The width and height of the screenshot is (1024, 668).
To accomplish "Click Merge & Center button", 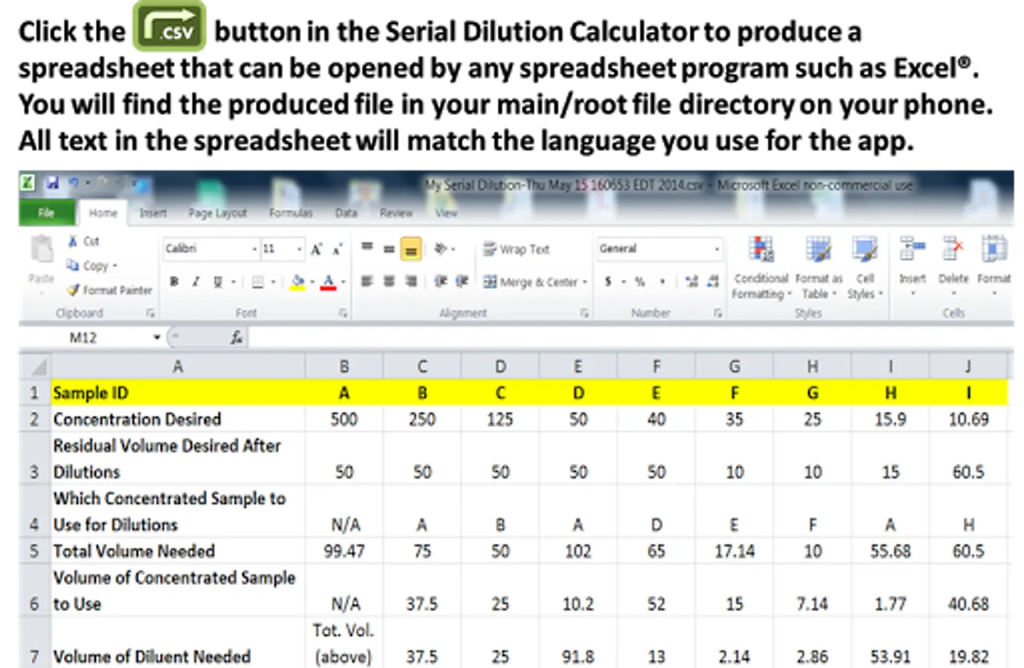I will tap(530, 282).
